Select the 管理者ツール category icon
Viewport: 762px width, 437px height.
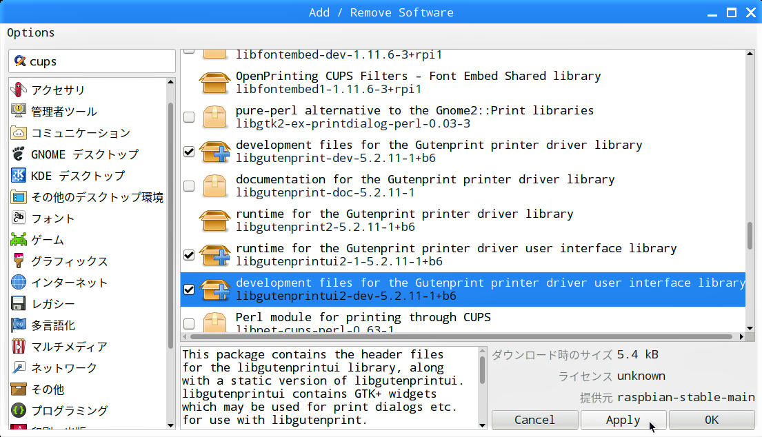coord(19,111)
